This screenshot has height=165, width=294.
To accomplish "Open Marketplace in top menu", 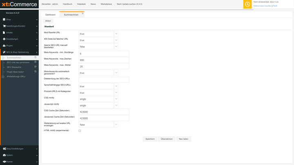I will coord(106,4).
